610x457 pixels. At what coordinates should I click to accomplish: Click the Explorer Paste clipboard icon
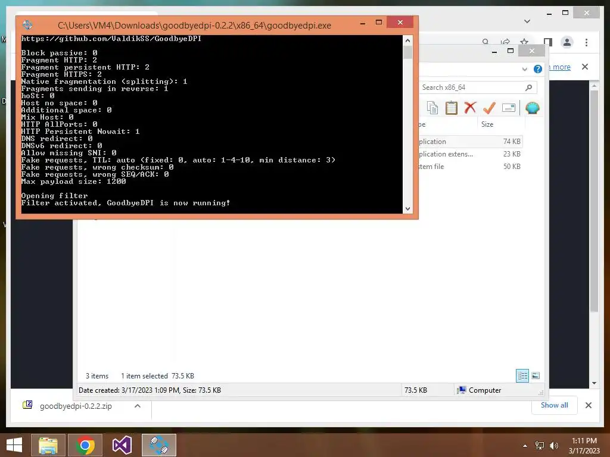[x=452, y=108]
